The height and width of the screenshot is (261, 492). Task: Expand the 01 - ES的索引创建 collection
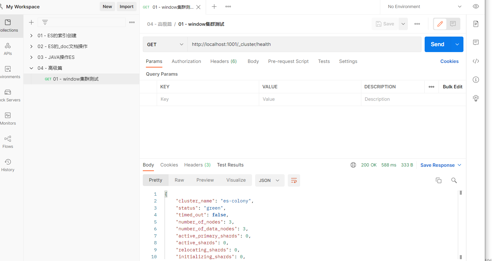tap(31, 36)
